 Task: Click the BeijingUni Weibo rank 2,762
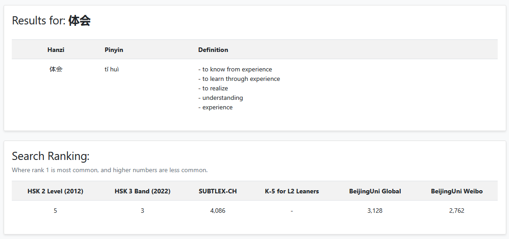457,211
